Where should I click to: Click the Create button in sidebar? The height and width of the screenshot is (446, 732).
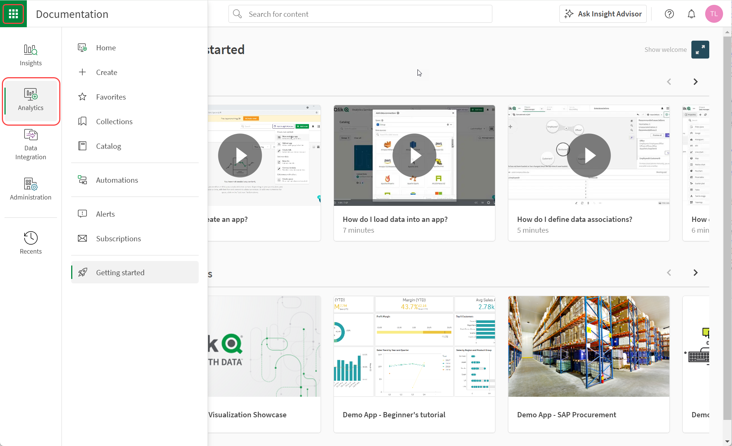pyautogui.click(x=107, y=72)
